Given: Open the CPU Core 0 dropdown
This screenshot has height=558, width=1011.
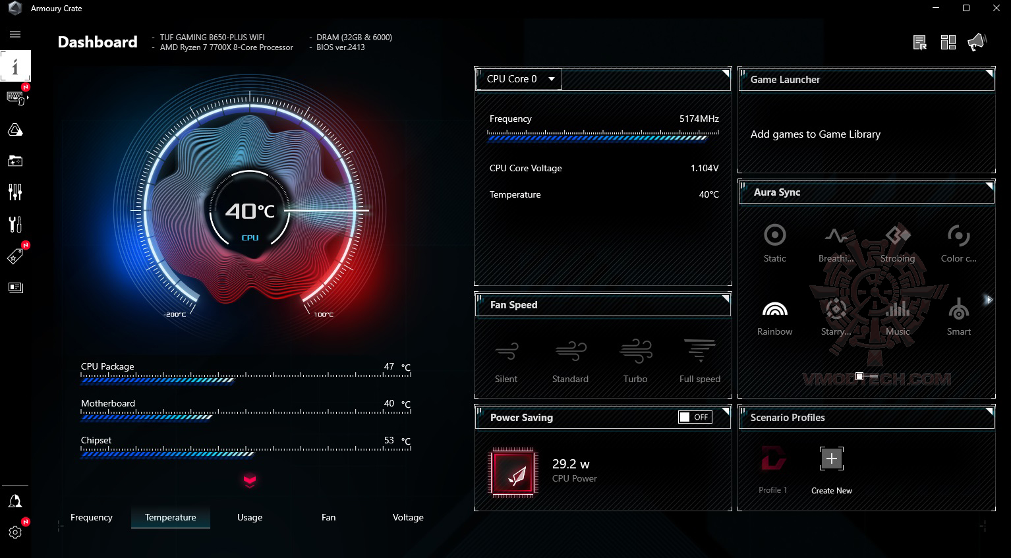Looking at the screenshot, I should click(520, 79).
